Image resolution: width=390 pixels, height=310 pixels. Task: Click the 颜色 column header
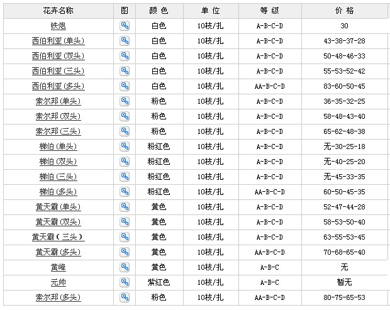click(159, 11)
